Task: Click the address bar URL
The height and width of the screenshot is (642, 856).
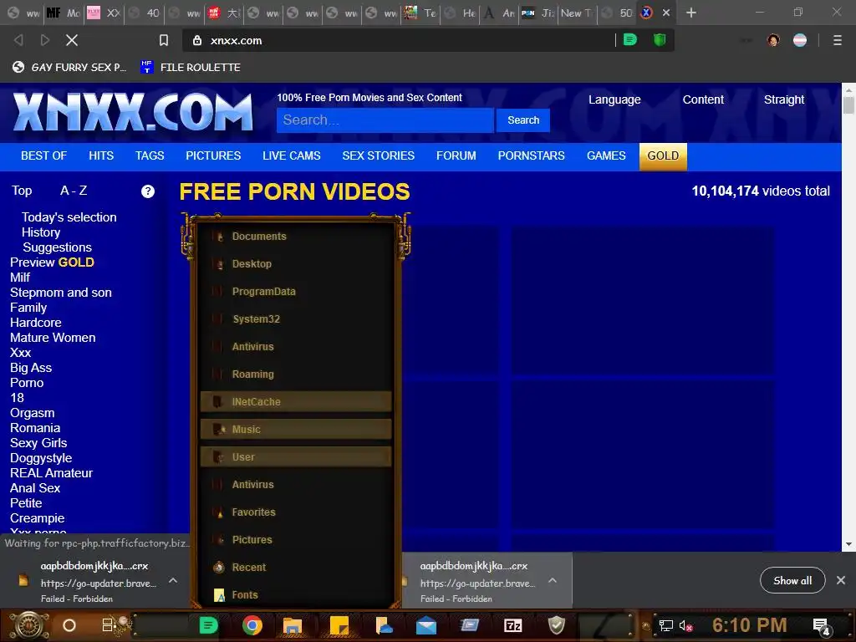Action: [x=237, y=40]
